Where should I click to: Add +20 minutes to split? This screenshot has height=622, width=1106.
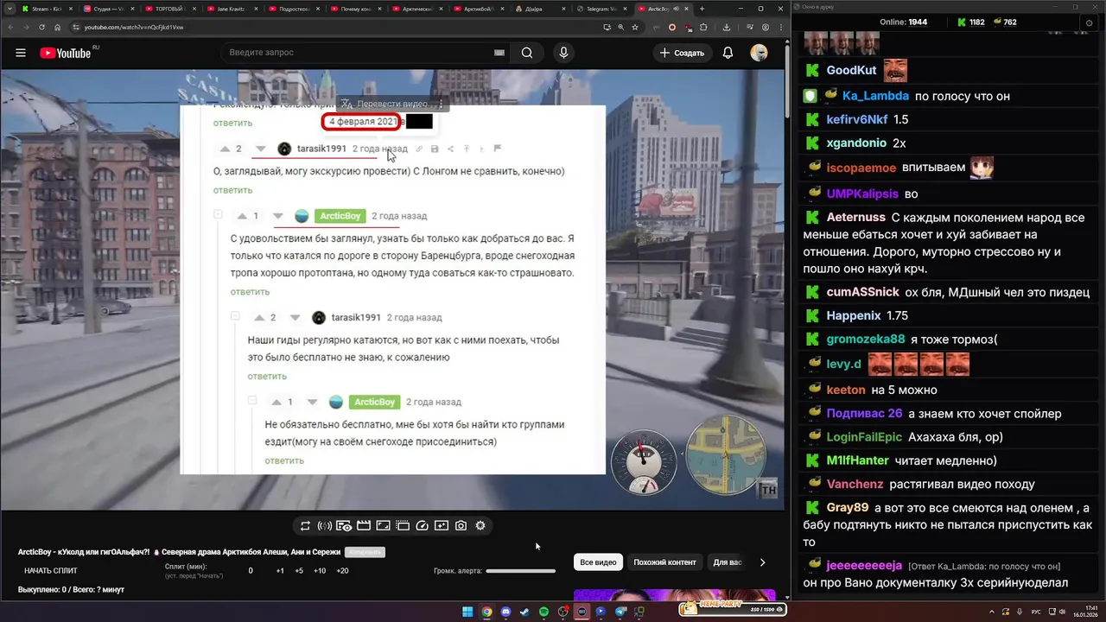(342, 571)
